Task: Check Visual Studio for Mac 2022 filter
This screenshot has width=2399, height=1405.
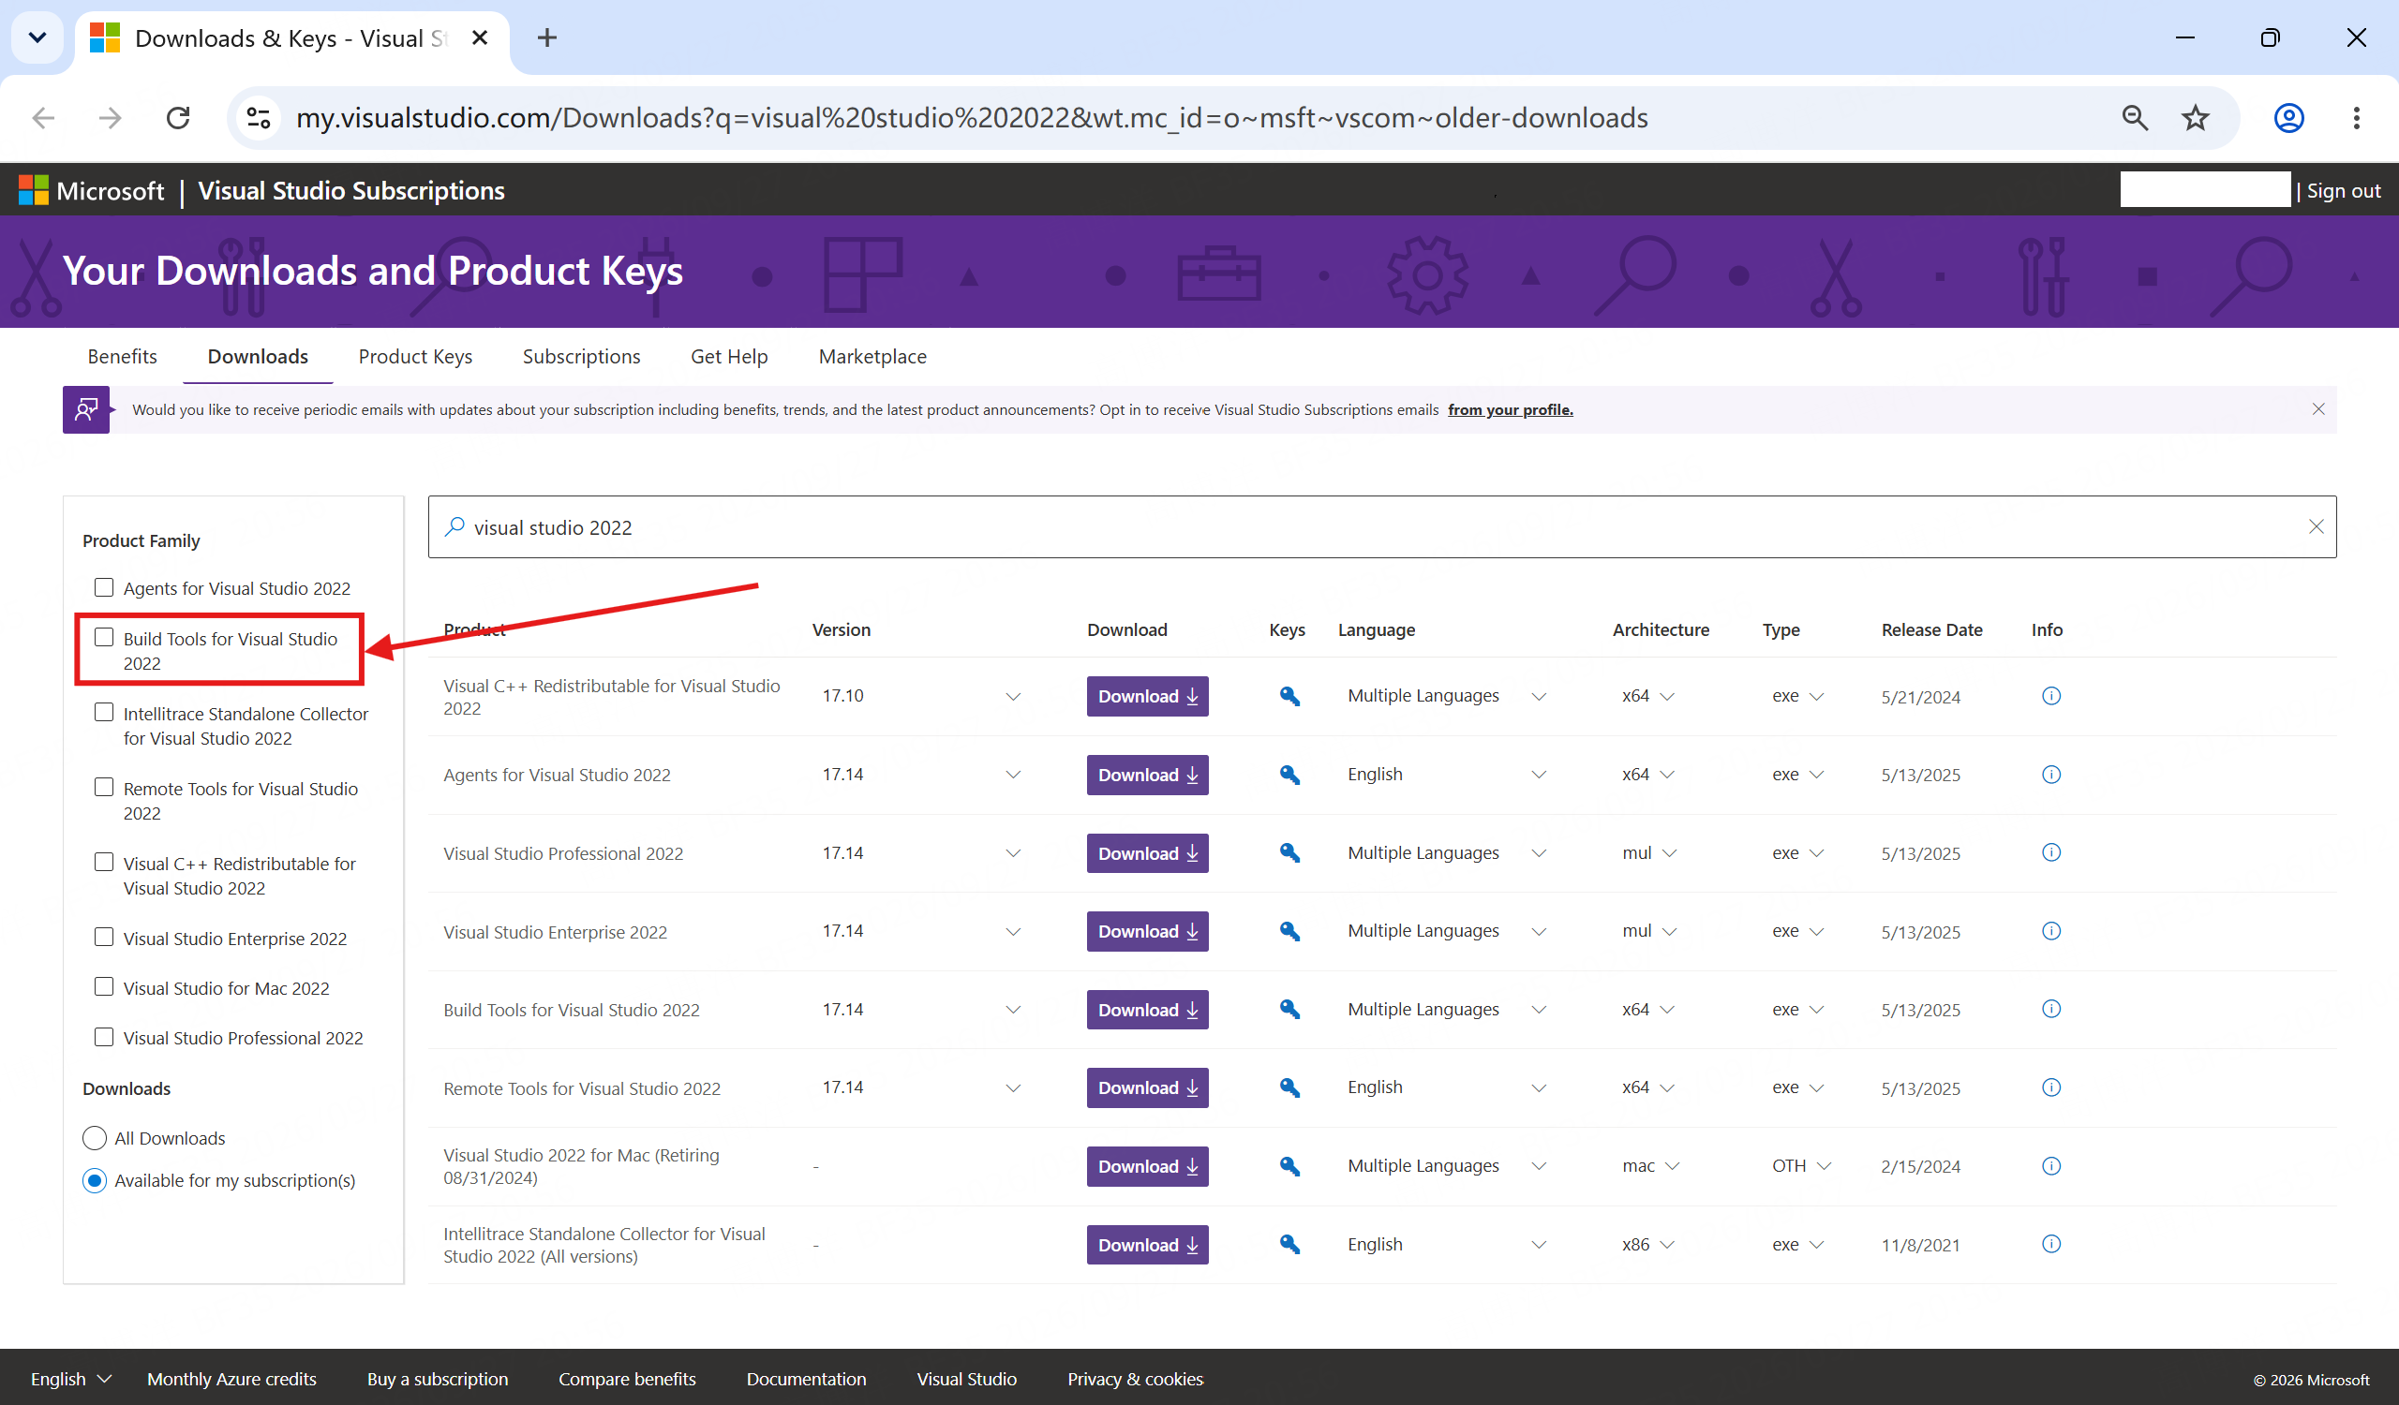Action: tap(104, 987)
